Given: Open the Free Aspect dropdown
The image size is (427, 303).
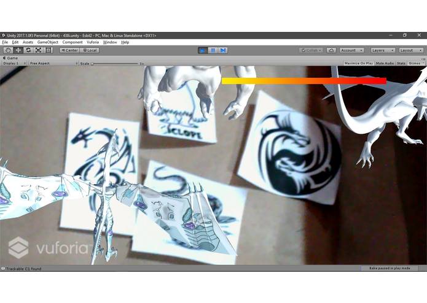Looking at the screenshot, I should [x=53, y=63].
